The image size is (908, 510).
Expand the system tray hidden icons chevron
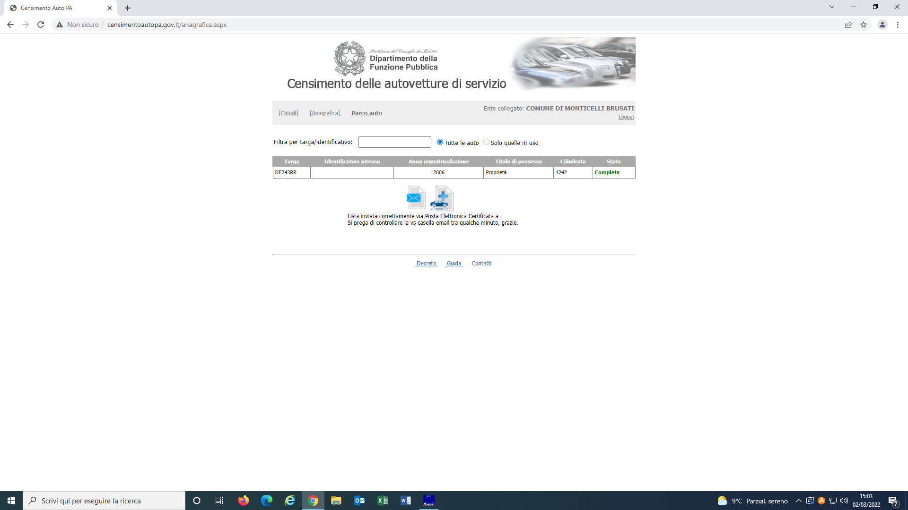click(x=798, y=501)
